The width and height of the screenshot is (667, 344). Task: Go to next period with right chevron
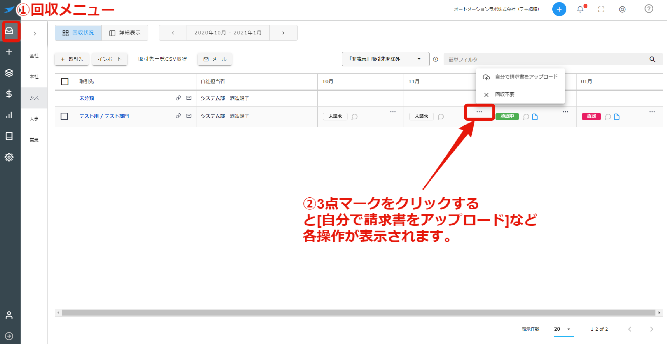283,33
